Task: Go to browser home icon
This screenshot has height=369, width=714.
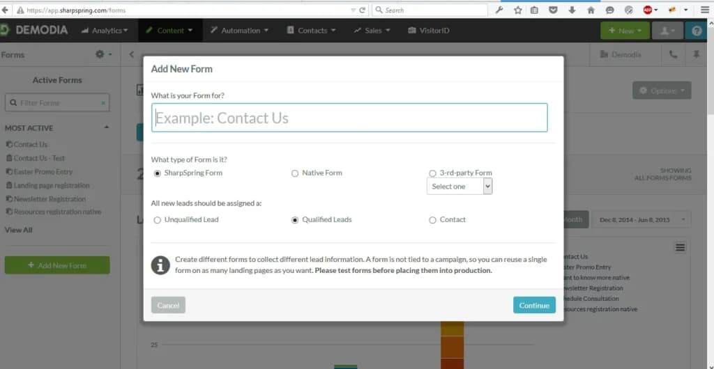Action: (591, 10)
